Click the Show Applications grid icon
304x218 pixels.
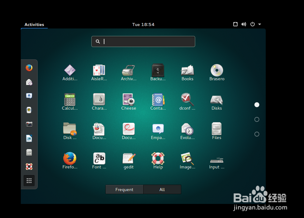(29, 181)
